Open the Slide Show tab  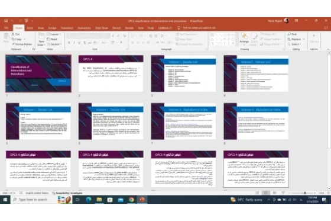(x=102, y=28)
